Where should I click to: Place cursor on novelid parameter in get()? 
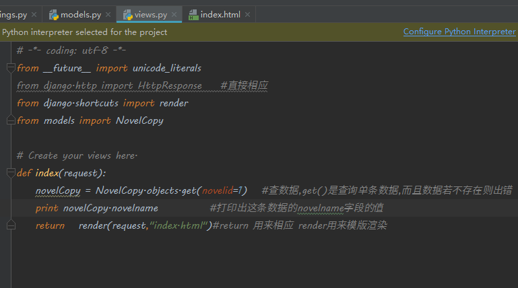(217, 190)
